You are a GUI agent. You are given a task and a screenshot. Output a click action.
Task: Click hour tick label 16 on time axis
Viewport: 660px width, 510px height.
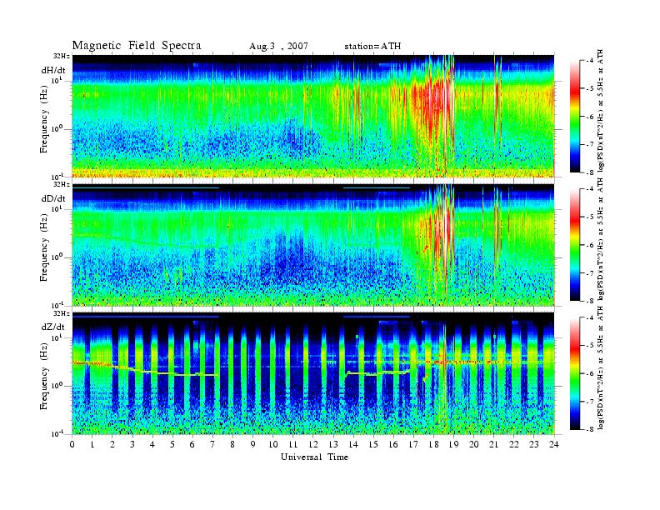(x=393, y=444)
